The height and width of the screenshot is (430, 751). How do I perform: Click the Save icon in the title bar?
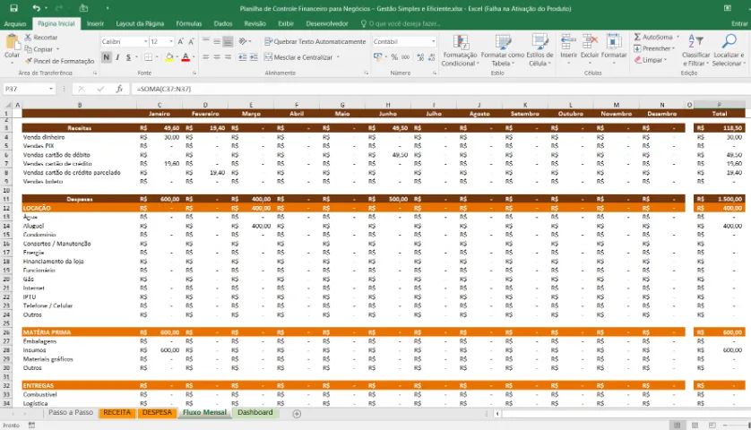click(x=13, y=8)
